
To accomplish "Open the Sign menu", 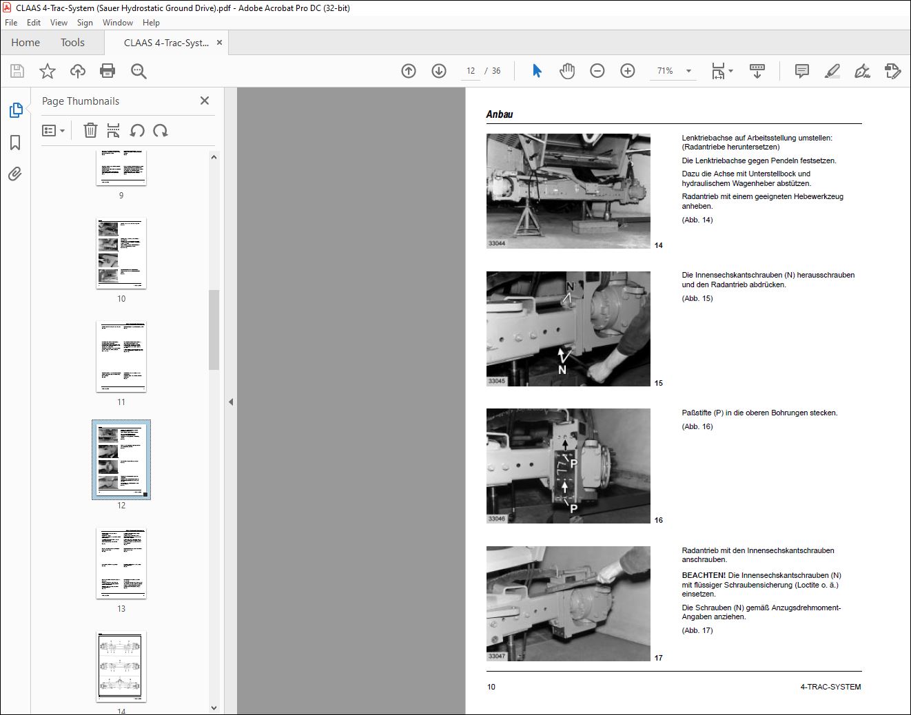I will point(85,23).
